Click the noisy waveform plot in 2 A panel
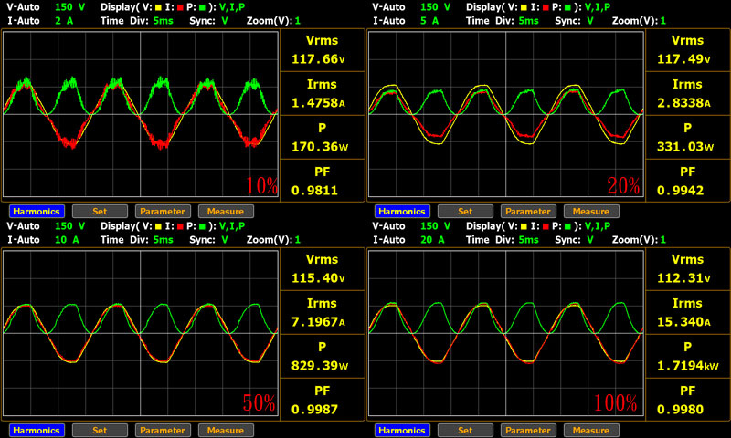 pos(141,114)
